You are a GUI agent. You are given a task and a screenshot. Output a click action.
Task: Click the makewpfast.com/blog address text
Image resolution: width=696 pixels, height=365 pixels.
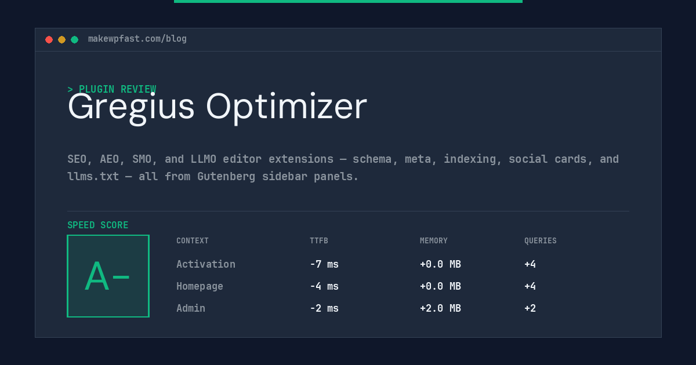[x=137, y=39]
